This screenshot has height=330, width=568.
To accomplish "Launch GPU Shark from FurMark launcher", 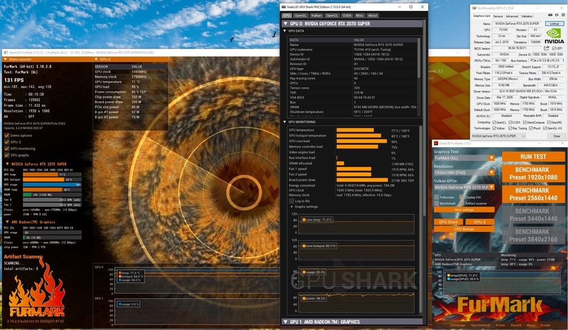I will pos(449,222).
